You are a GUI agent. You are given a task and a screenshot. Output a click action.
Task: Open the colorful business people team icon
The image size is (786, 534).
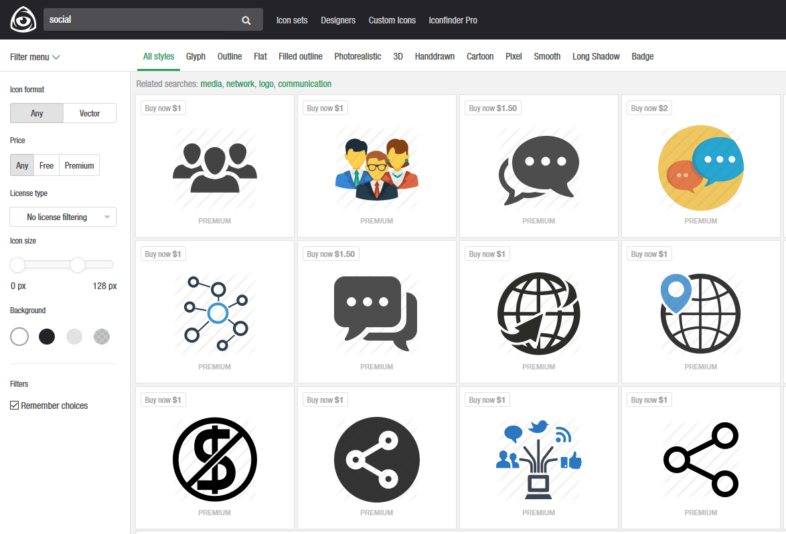(376, 169)
